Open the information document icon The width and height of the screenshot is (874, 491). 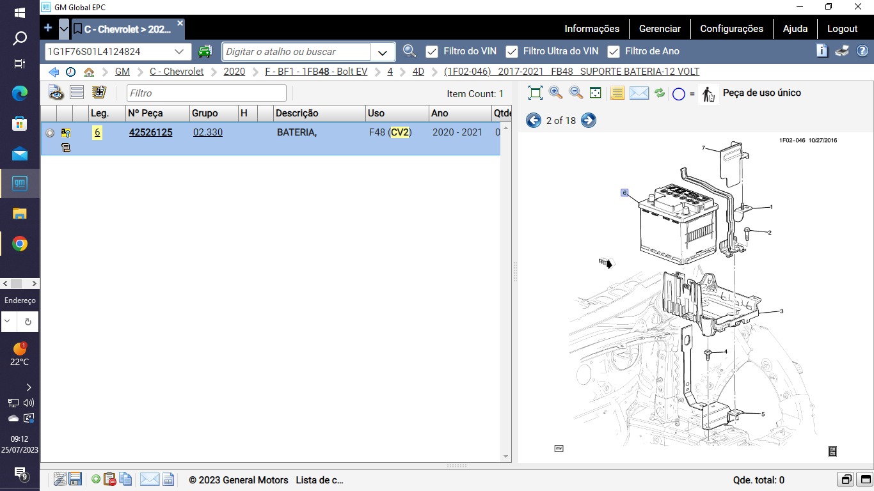point(822,51)
